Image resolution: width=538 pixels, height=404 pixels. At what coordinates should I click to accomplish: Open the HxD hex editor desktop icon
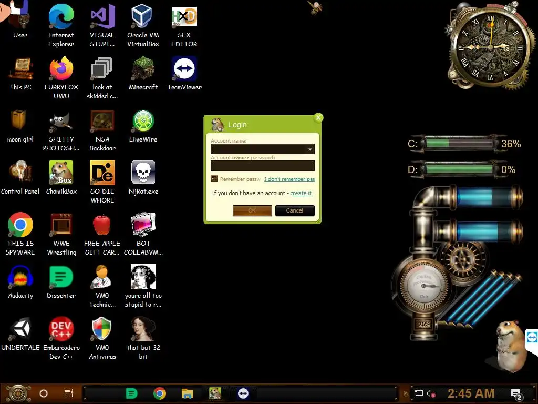[184, 25]
